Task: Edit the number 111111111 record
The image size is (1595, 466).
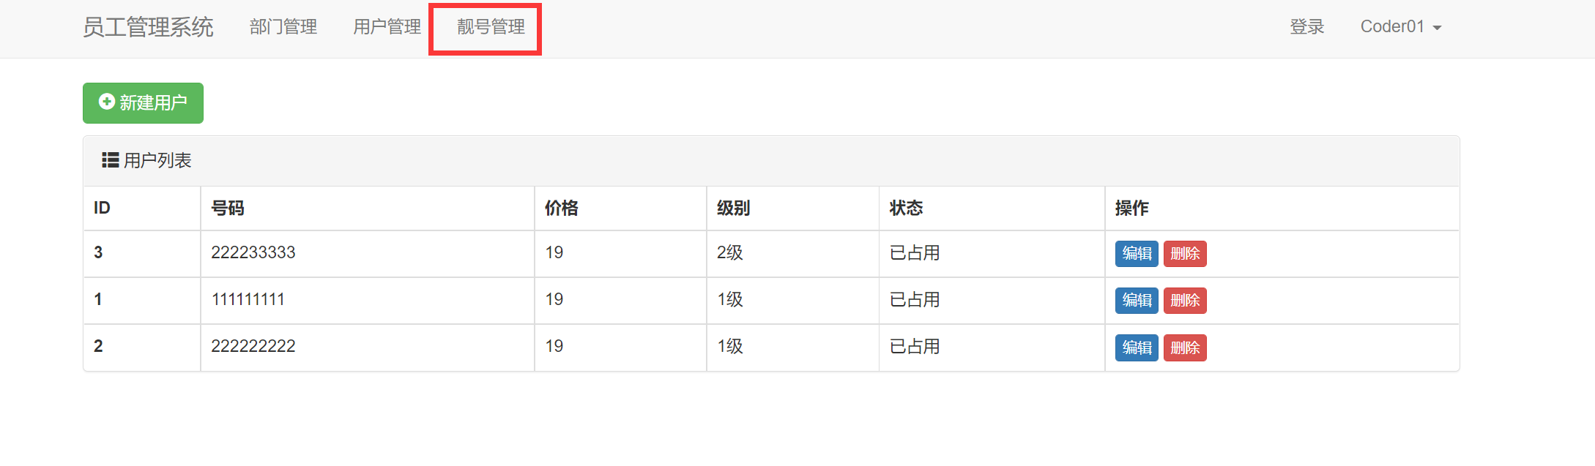Action: click(1136, 300)
